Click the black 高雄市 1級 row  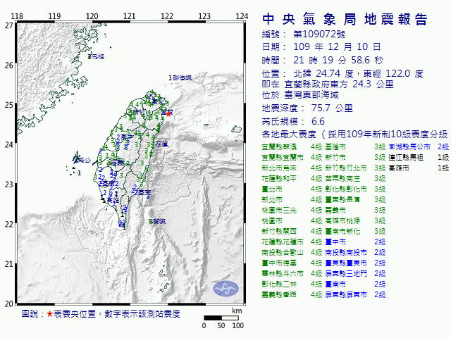tap(419, 168)
